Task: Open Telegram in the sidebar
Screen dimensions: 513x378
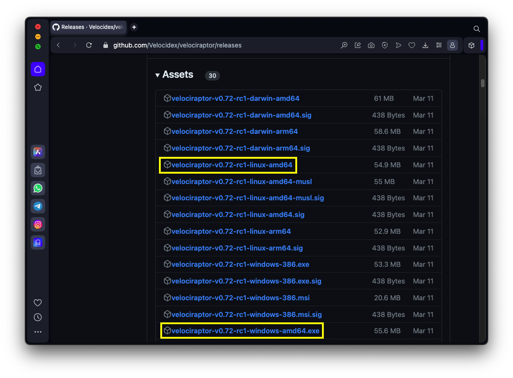Action: coord(38,206)
